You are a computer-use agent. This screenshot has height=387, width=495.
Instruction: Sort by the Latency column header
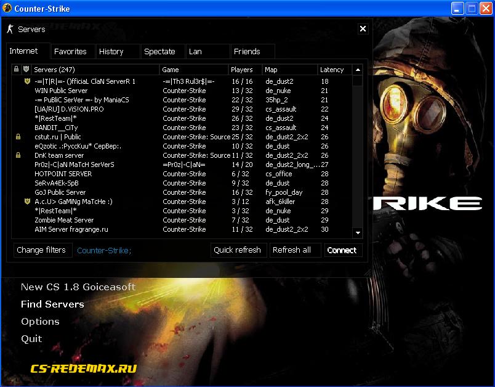335,70
